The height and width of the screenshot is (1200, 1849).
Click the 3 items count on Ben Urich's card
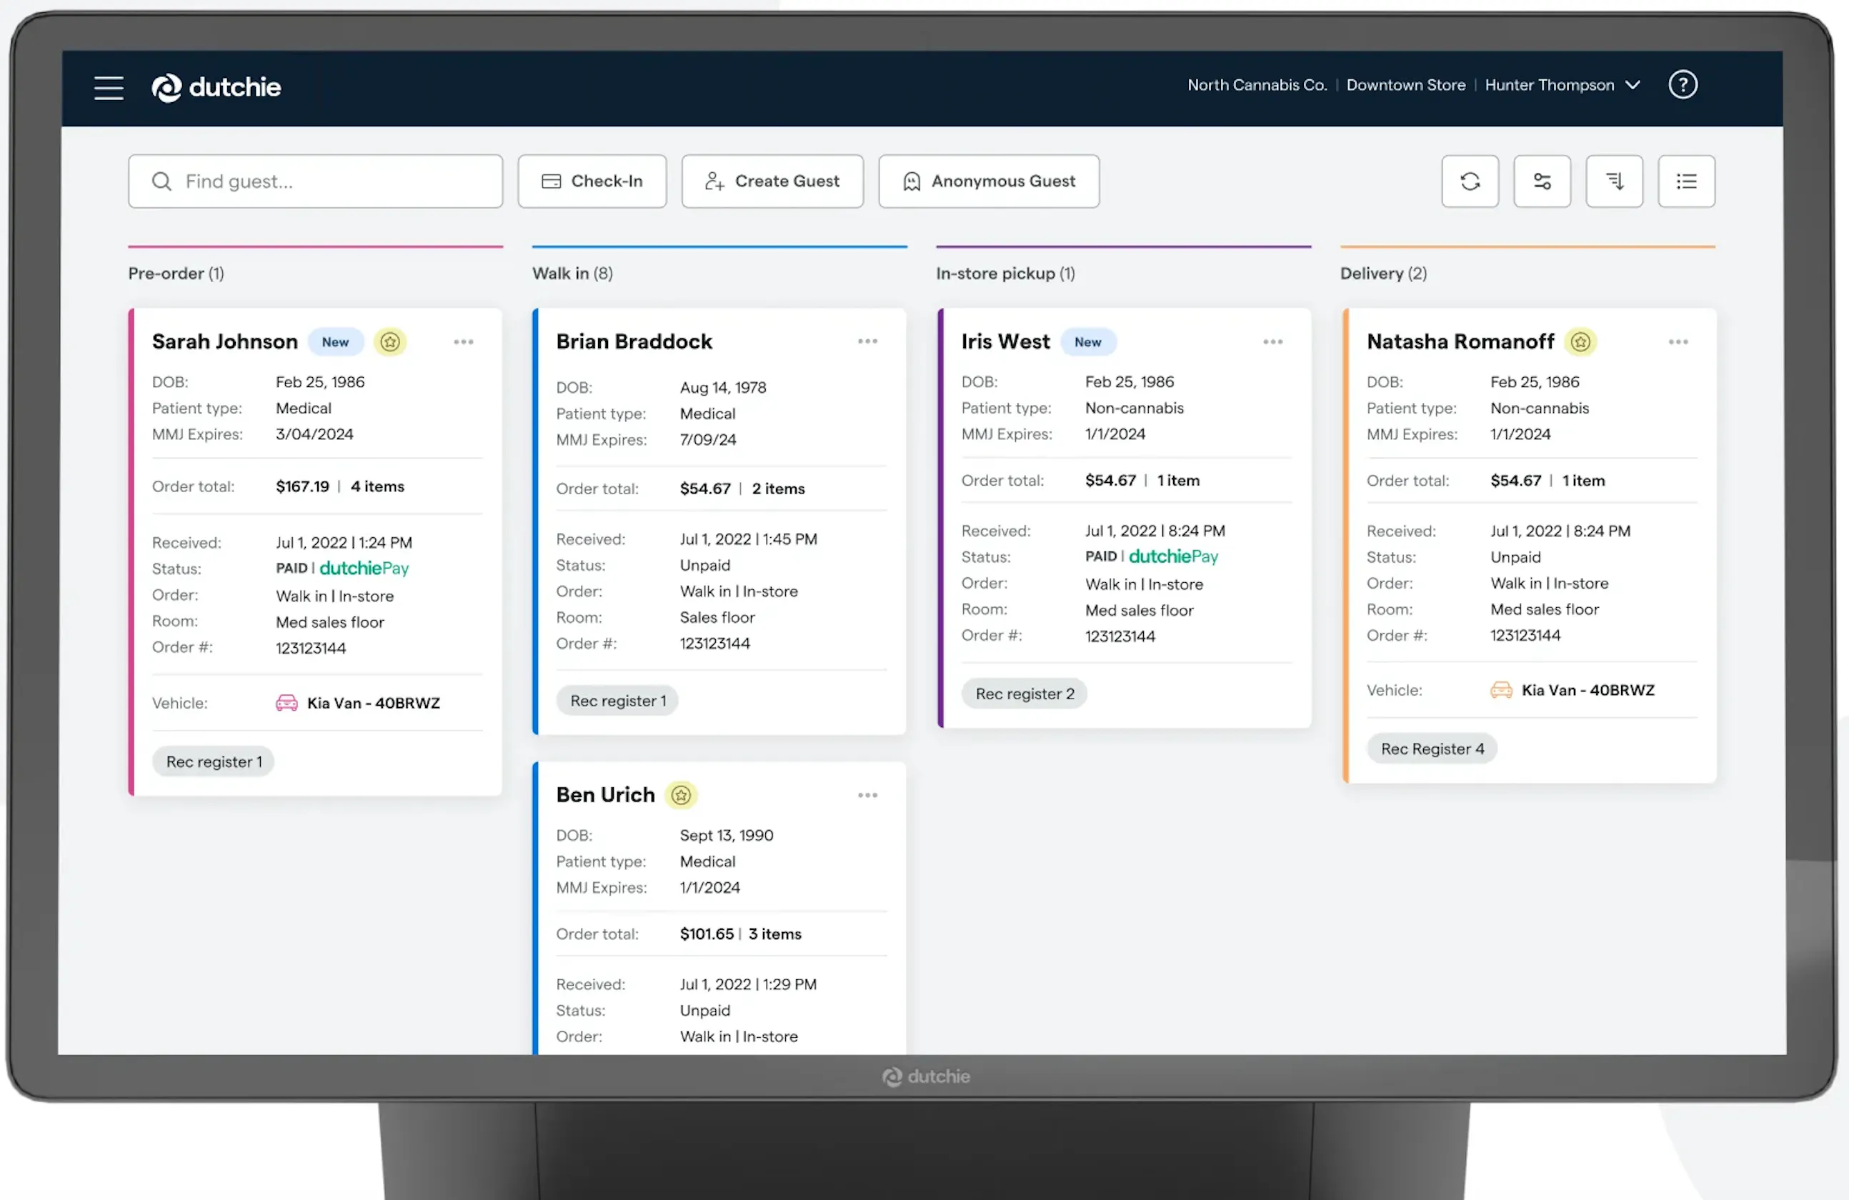point(774,934)
